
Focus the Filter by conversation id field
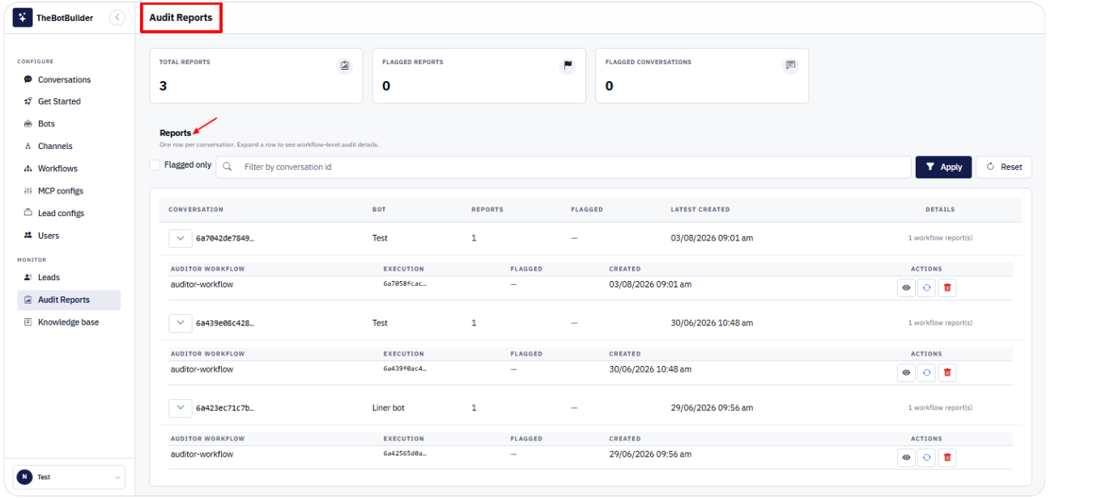(x=563, y=167)
